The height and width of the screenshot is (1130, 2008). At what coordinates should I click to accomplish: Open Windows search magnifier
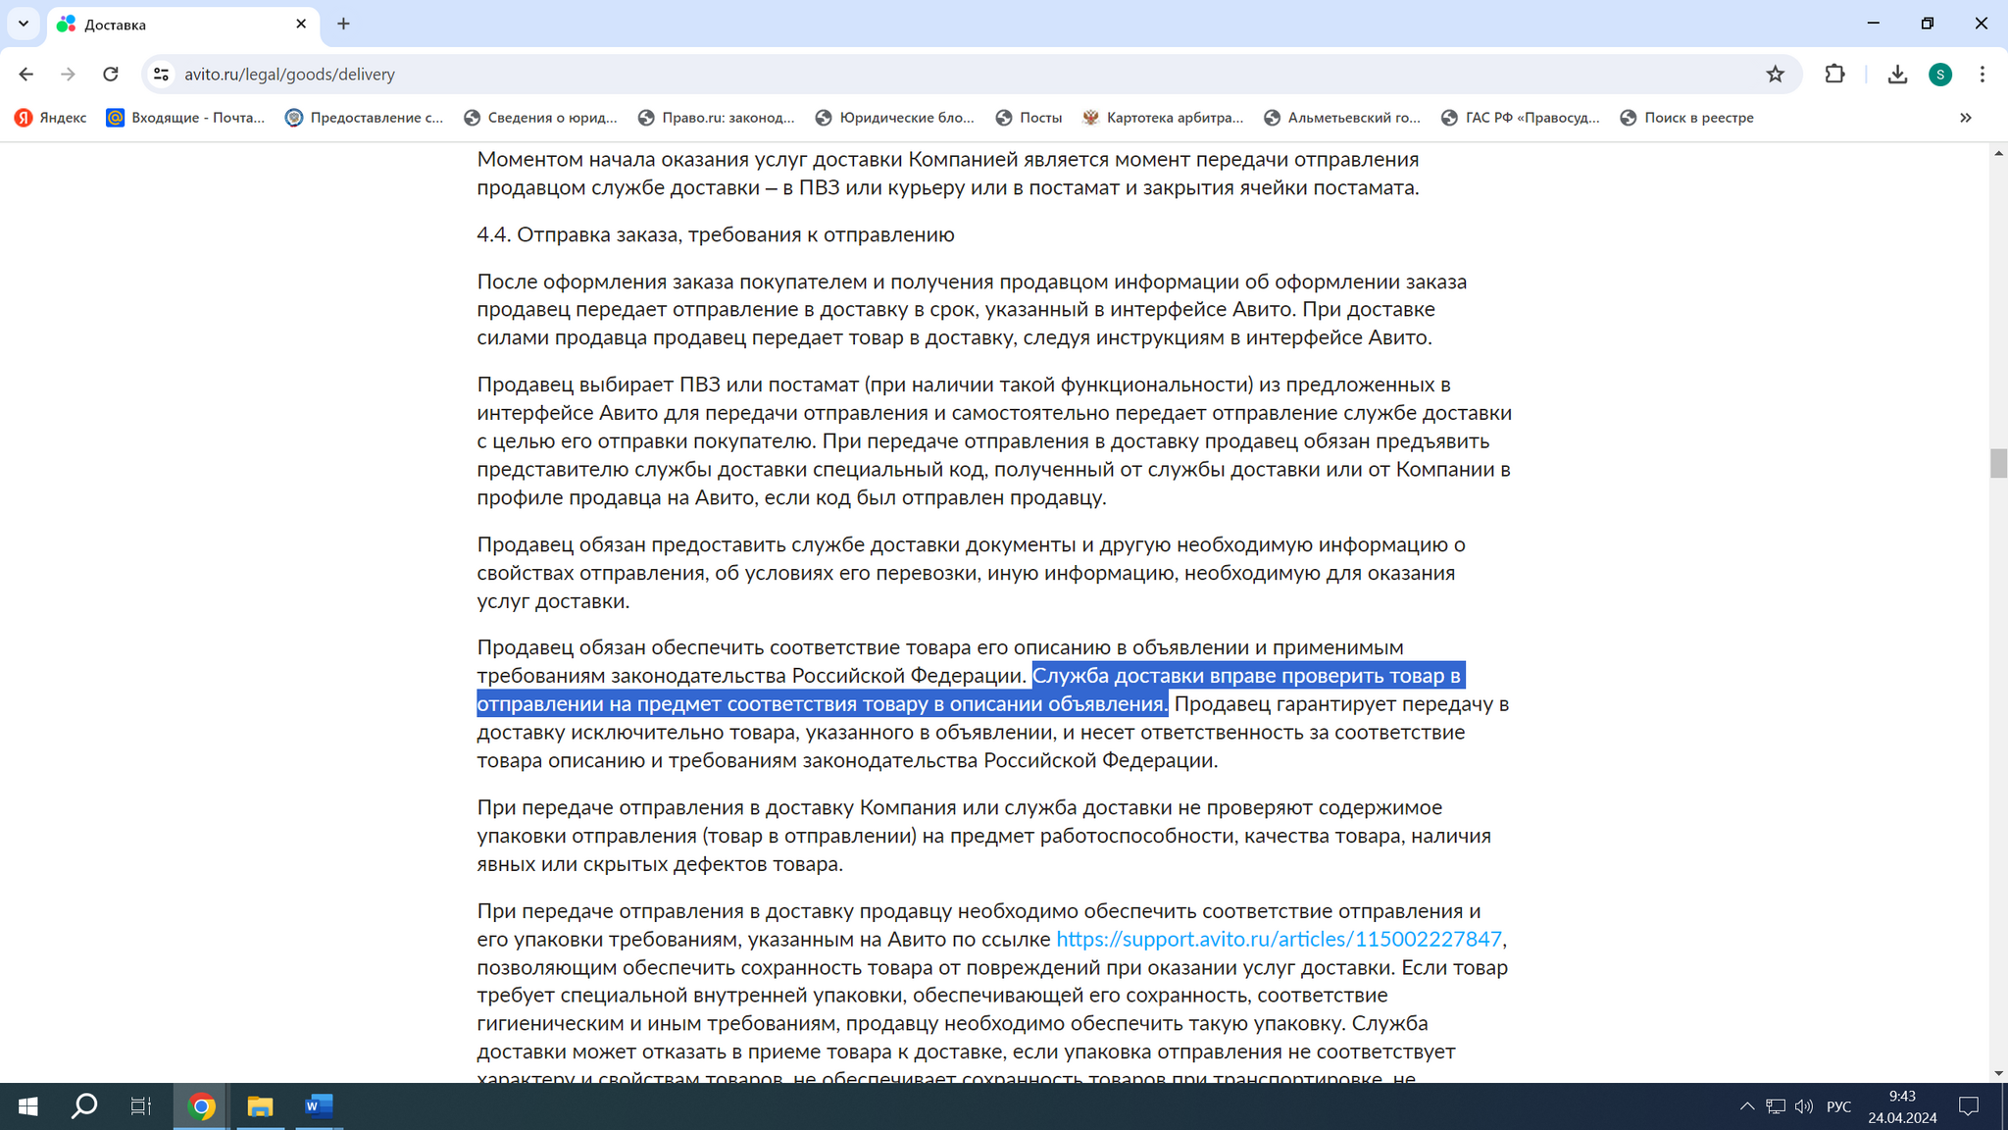pos(84,1106)
